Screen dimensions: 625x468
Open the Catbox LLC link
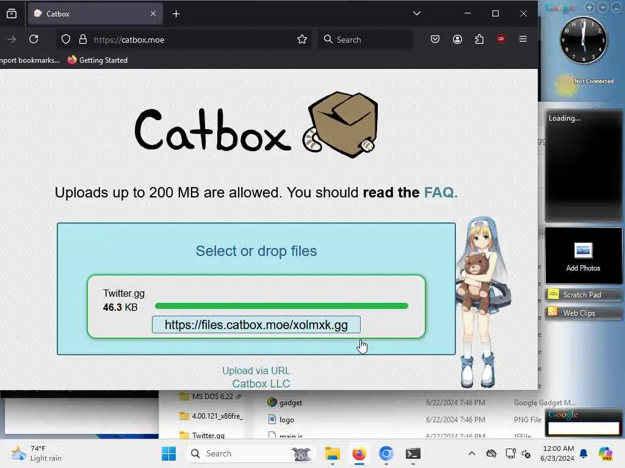(261, 384)
